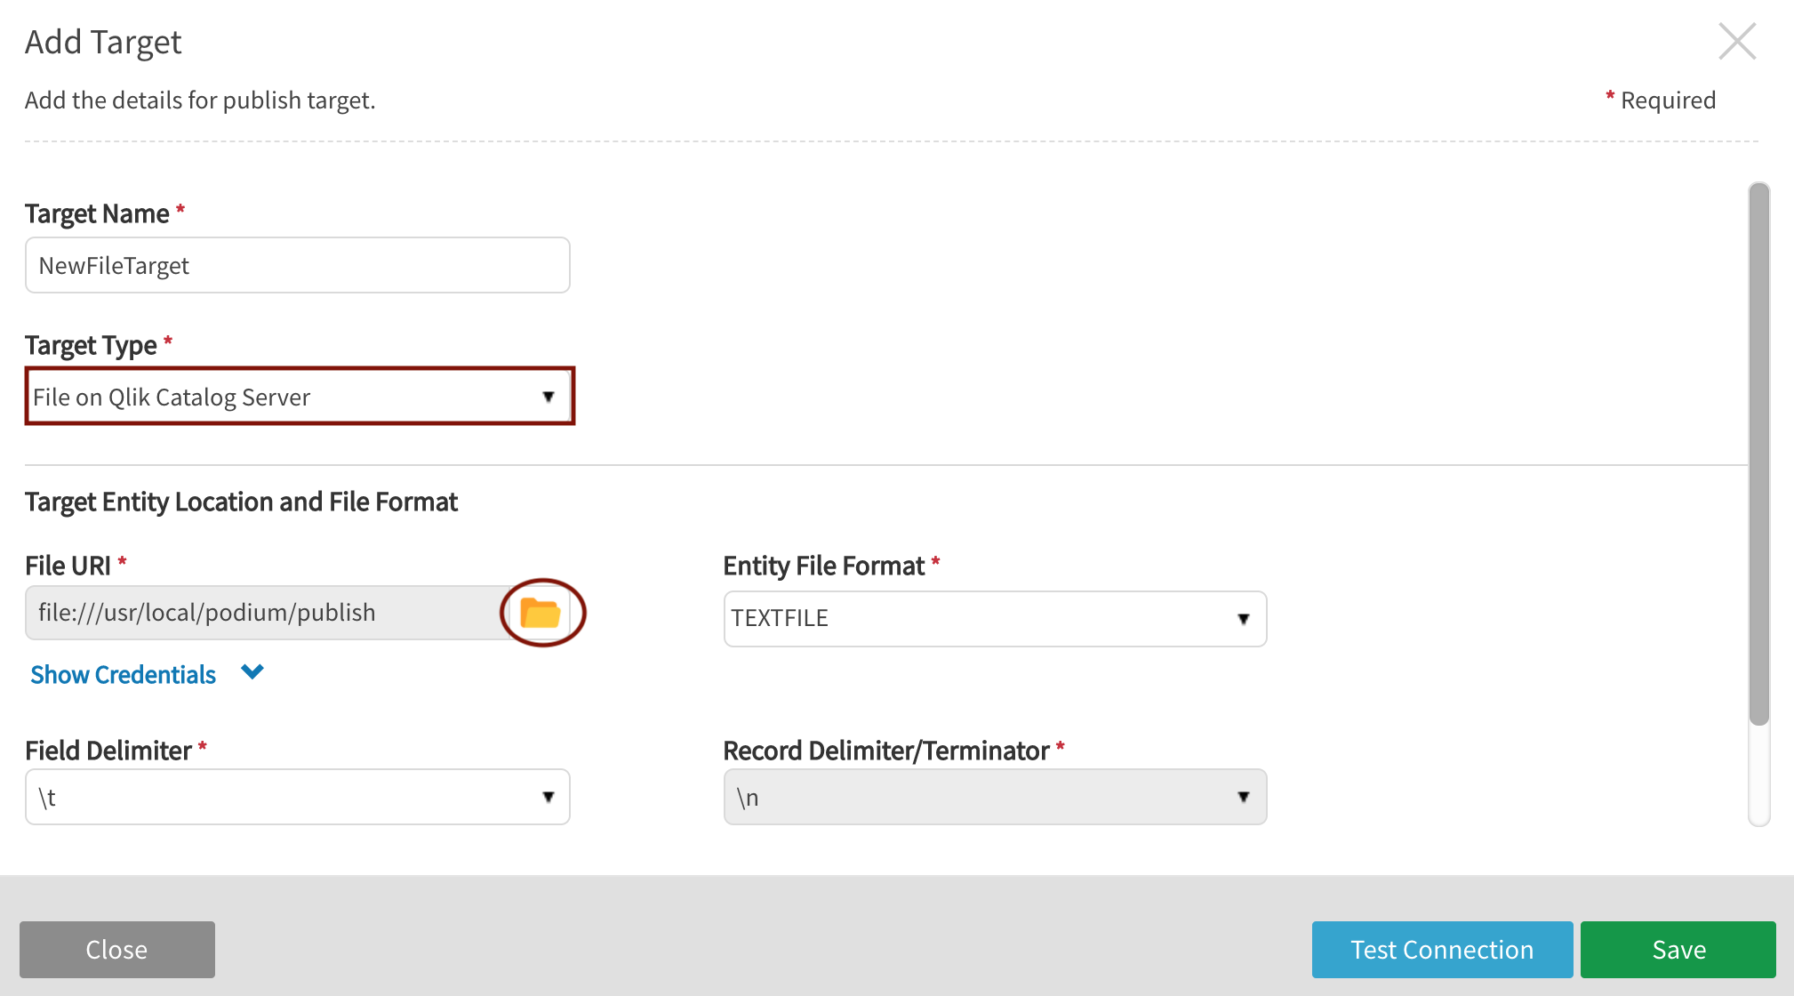1794x996 pixels.
Task: Select File on Qlik Catalog Server target type
Action: pos(298,398)
